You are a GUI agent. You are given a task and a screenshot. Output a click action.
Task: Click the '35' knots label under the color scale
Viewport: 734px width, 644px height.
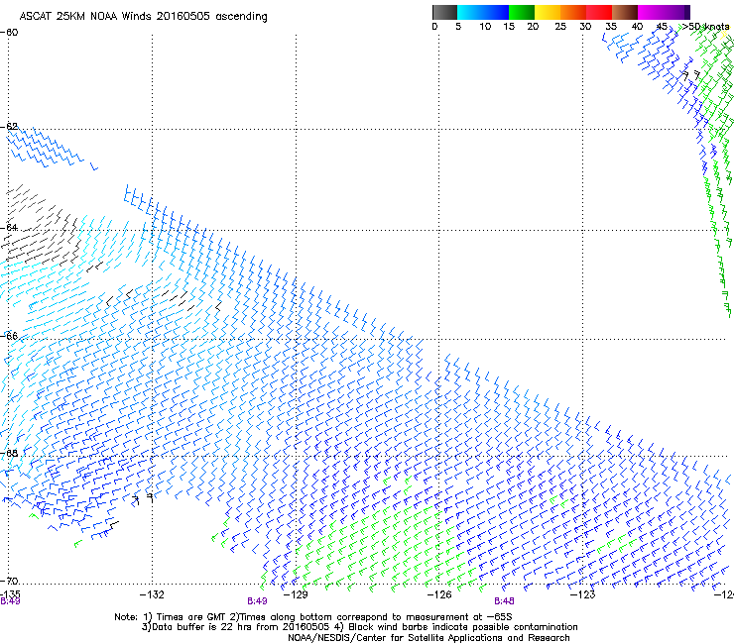pyautogui.click(x=611, y=27)
